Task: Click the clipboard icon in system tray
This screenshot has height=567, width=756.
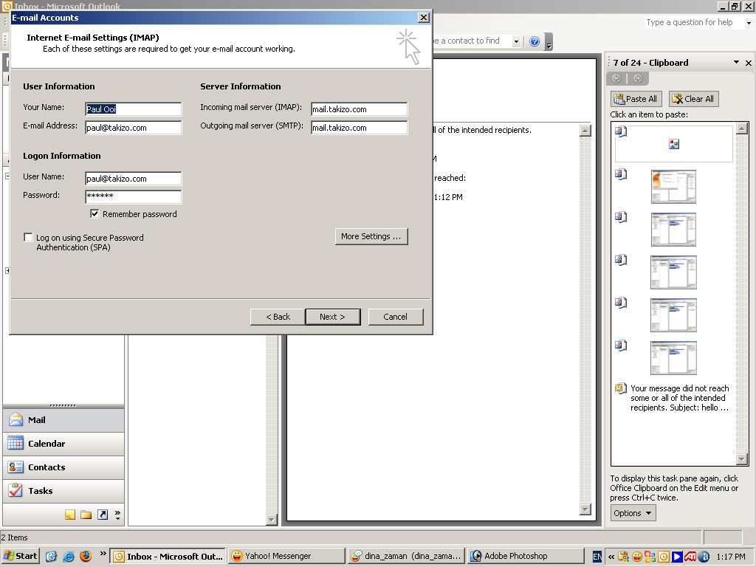Action: (623, 557)
